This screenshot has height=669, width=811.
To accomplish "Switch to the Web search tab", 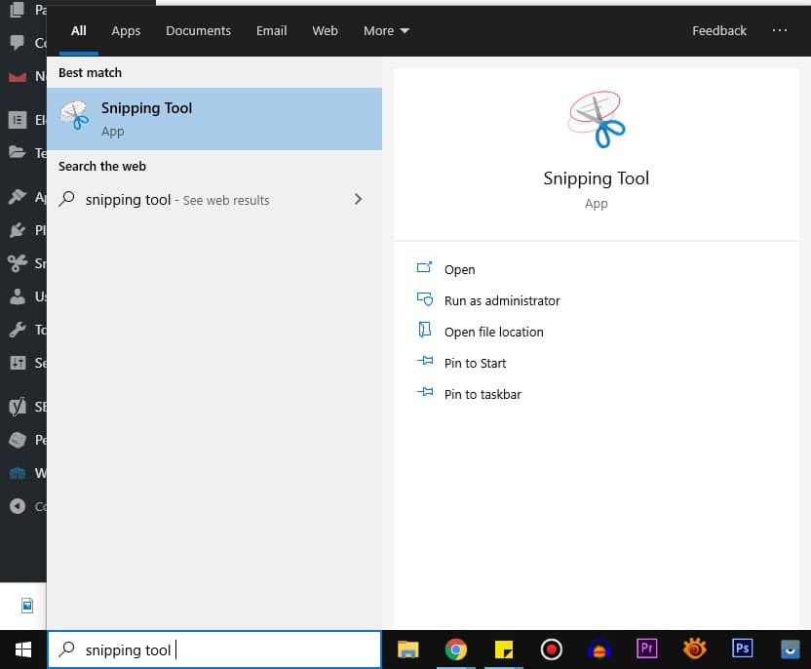I will 325,30.
